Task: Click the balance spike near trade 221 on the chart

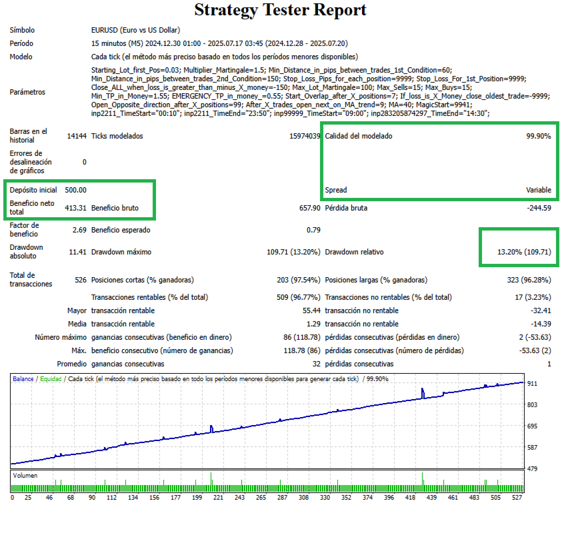Action: (x=211, y=428)
